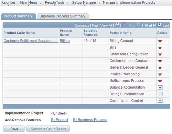Add features By Business Process link
Screen dimensions: 172x134
(90, 120)
